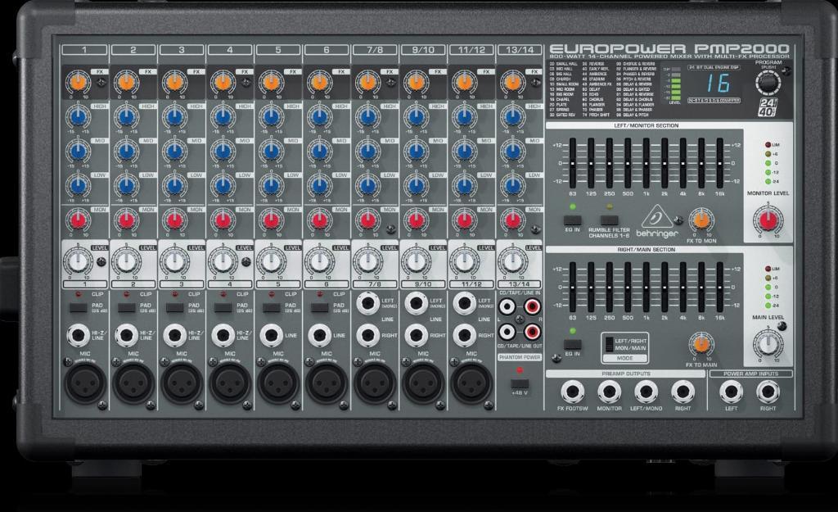Image resolution: width=838 pixels, height=512 pixels.
Task: Toggle the channel 4 PAD switch
Action: click(x=223, y=308)
